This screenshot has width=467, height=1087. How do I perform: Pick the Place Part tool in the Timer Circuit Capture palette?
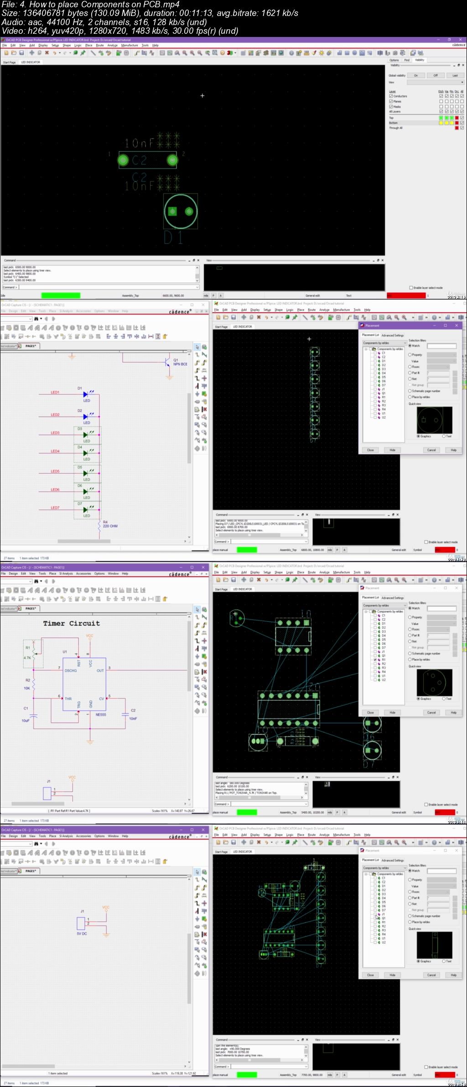pyautogui.click(x=204, y=610)
